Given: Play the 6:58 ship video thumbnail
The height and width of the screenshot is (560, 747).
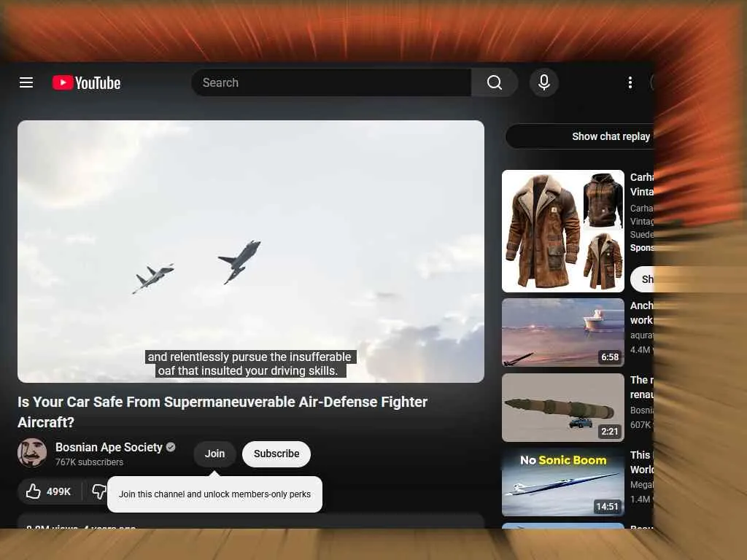Looking at the screenshot, I should click(x=562, y=332).
